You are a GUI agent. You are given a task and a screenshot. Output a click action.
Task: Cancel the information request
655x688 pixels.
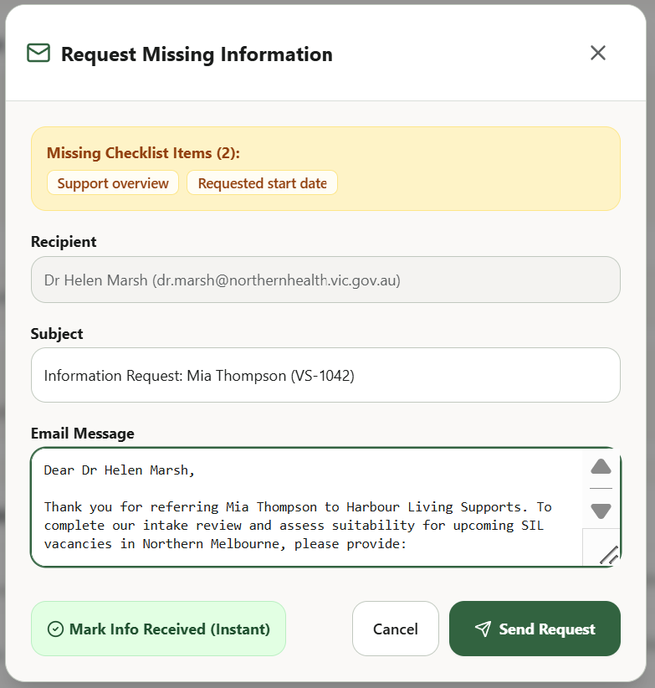(396, 629)
